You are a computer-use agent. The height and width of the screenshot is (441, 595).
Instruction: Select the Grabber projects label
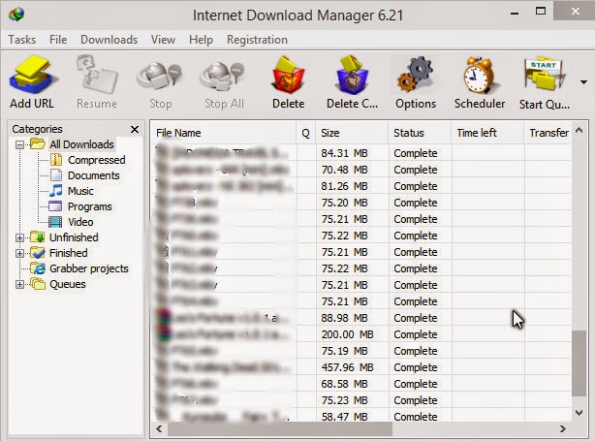click(x=89, y=268)
